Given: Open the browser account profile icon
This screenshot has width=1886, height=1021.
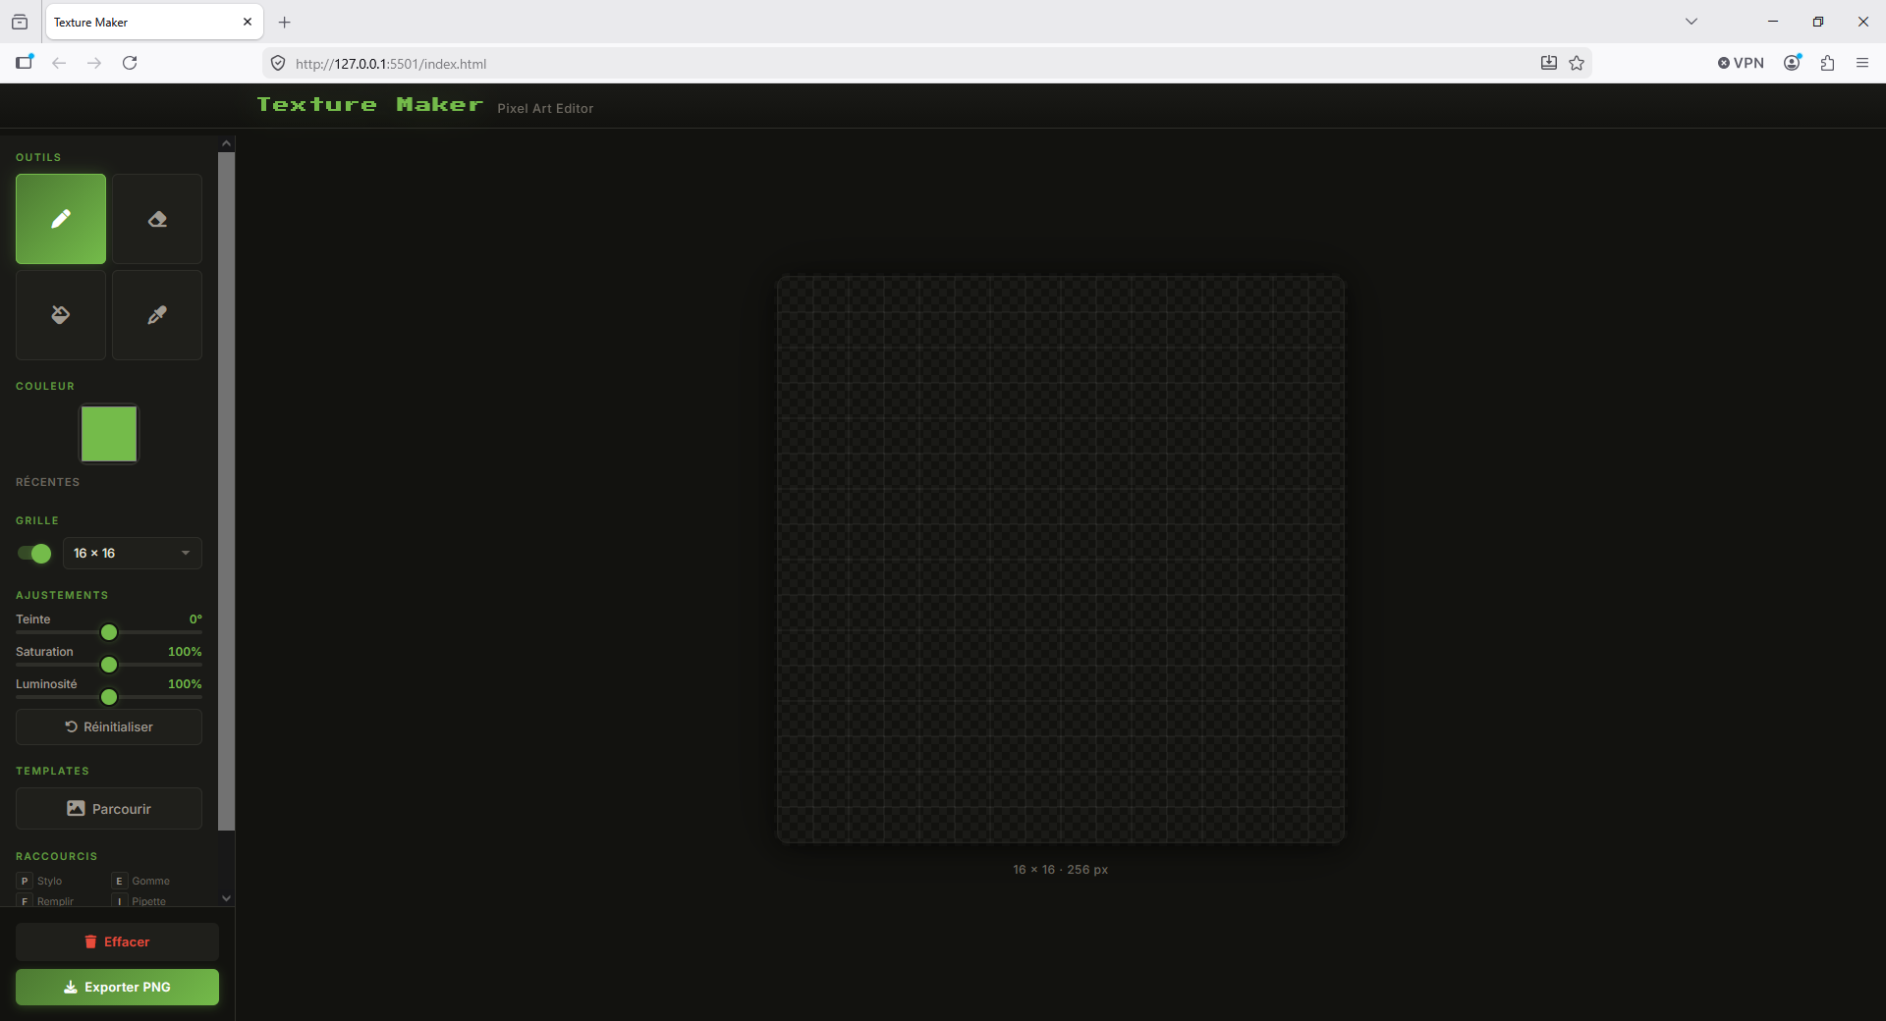Looking at the screenshot, I should pos(1793,63).
